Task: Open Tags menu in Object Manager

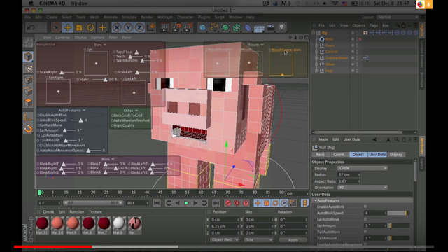Action: tap(374, 25)
